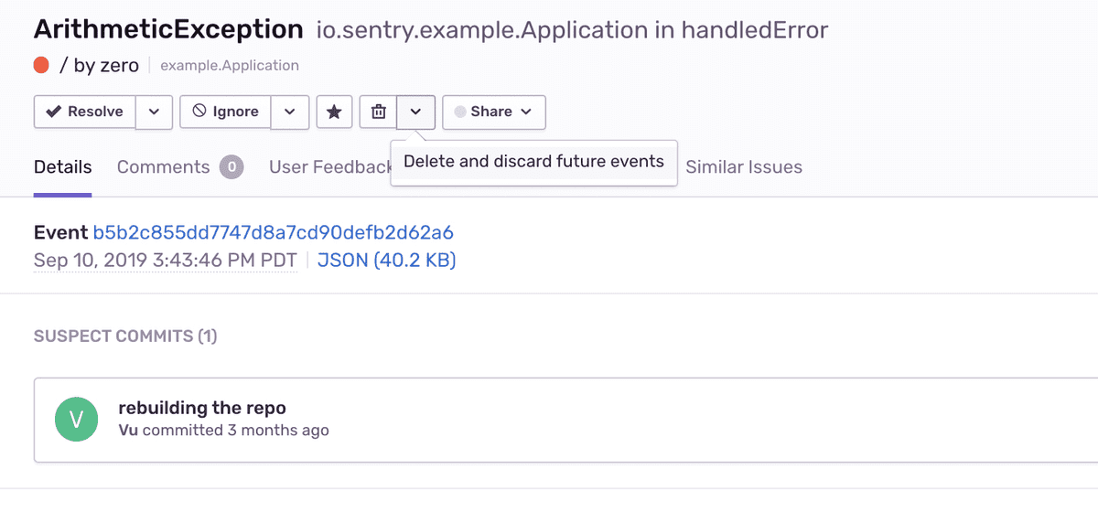Screen dimensions: 1098x522
Task: Open event ID b5b2c855dd77 link
Action: (x=274, y=232)
